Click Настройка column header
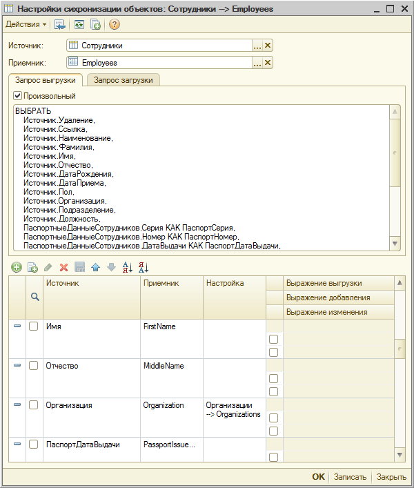414x488 pixels. [235, 297]
